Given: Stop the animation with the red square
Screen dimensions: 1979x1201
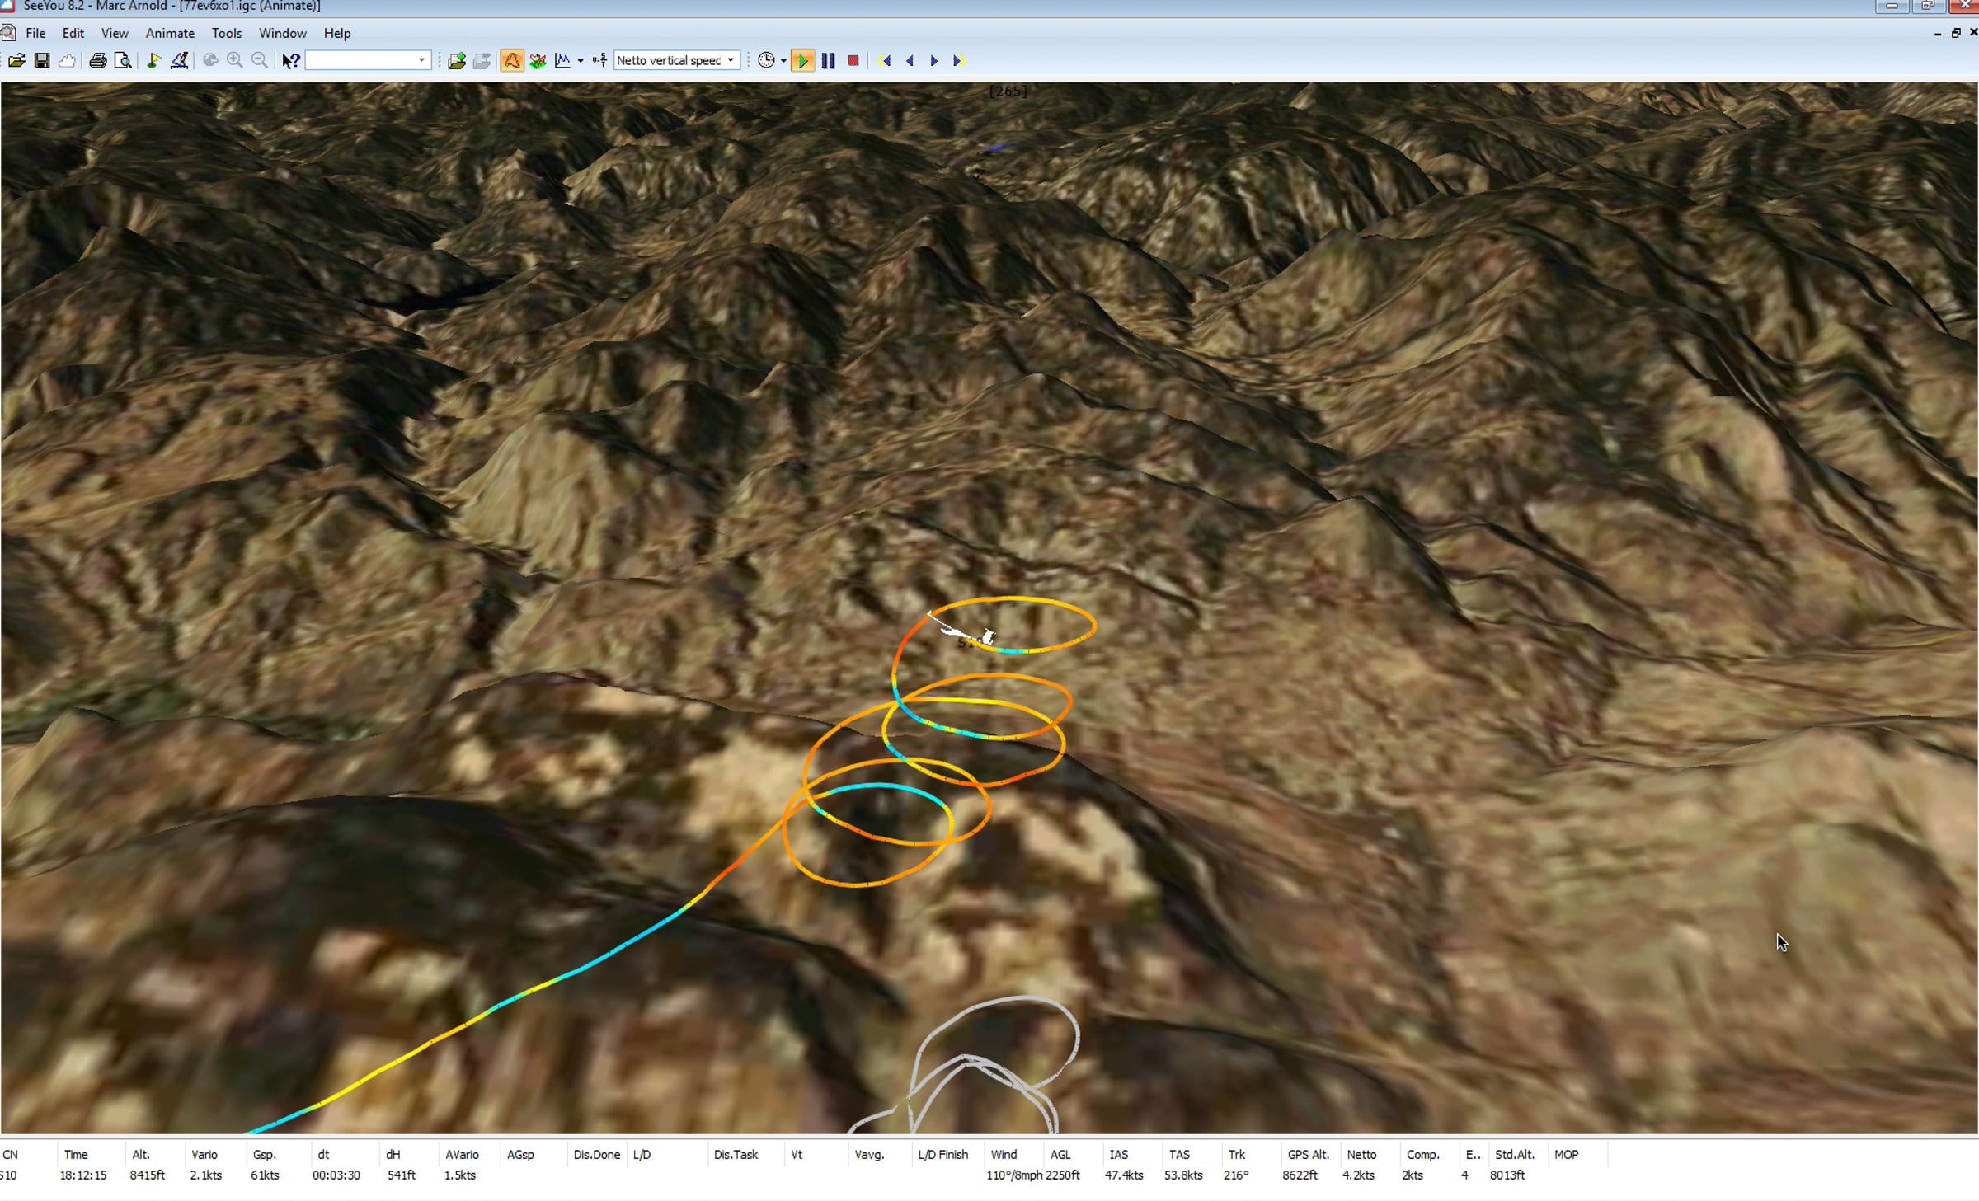Looking at the screenshot, I should pos(853,60).
